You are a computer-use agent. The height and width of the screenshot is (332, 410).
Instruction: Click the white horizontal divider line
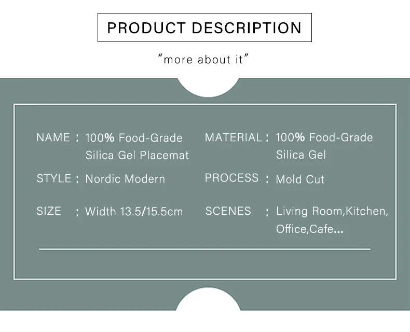click(204, 249)
